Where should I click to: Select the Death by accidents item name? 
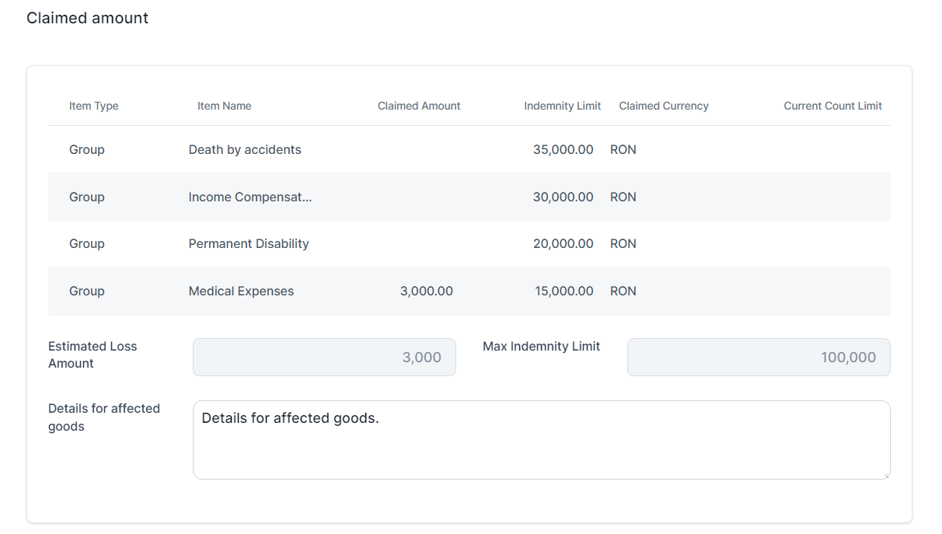point(245,149)
